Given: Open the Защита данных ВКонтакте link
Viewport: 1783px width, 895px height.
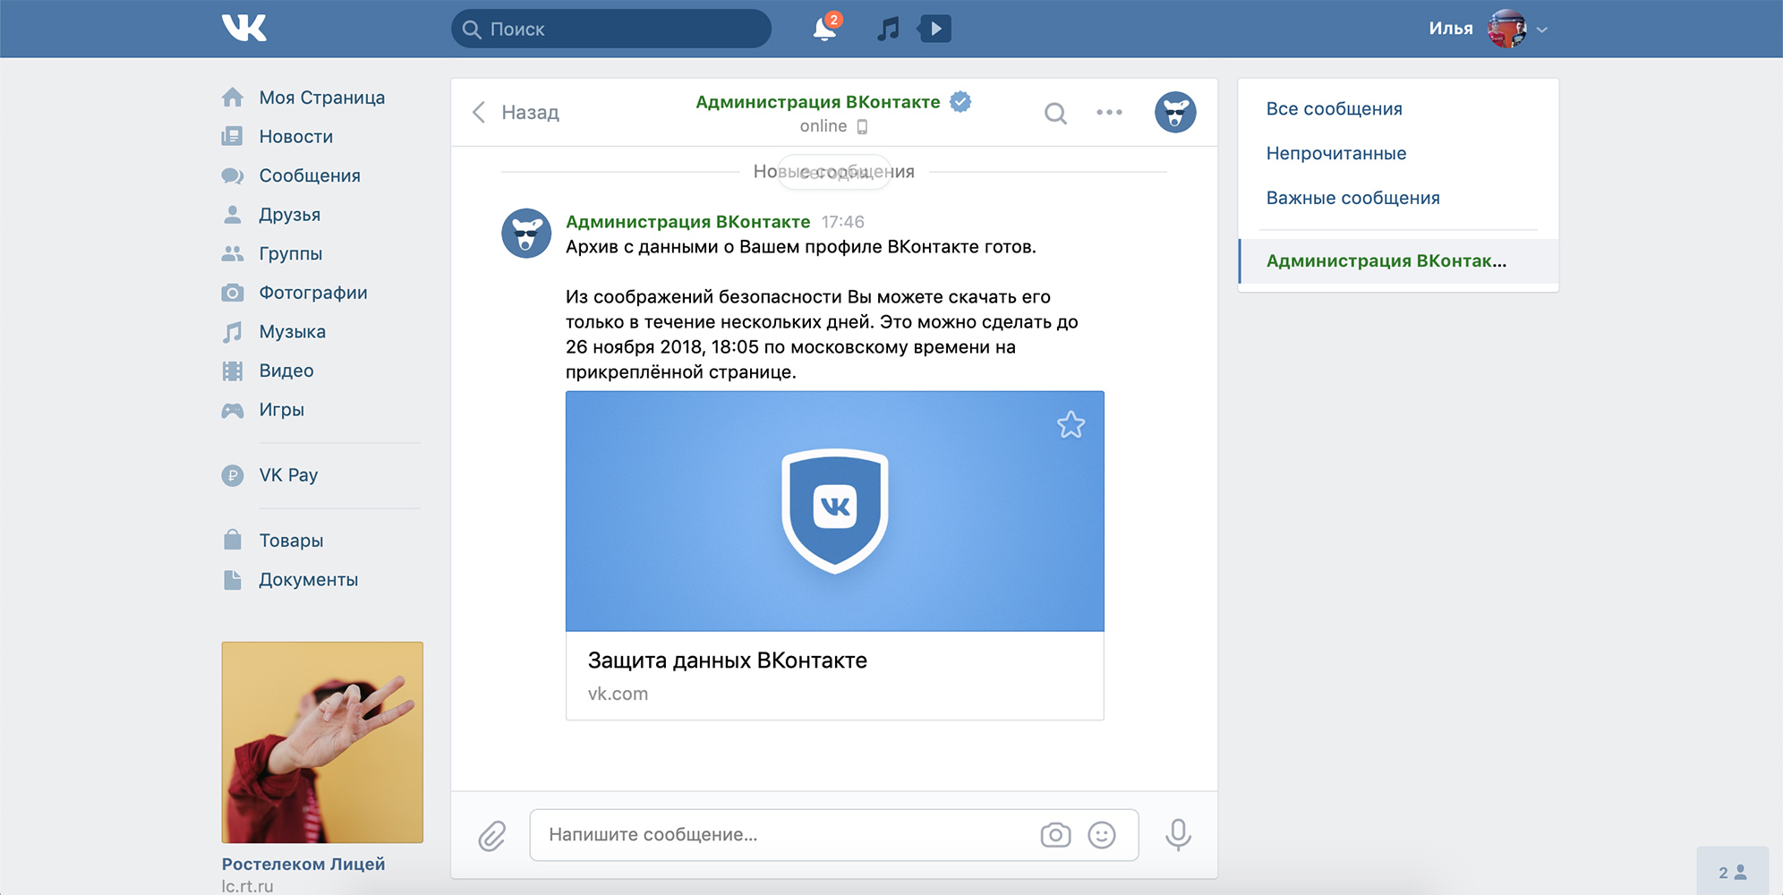Looking at the screenshot, I should [727, 661].
